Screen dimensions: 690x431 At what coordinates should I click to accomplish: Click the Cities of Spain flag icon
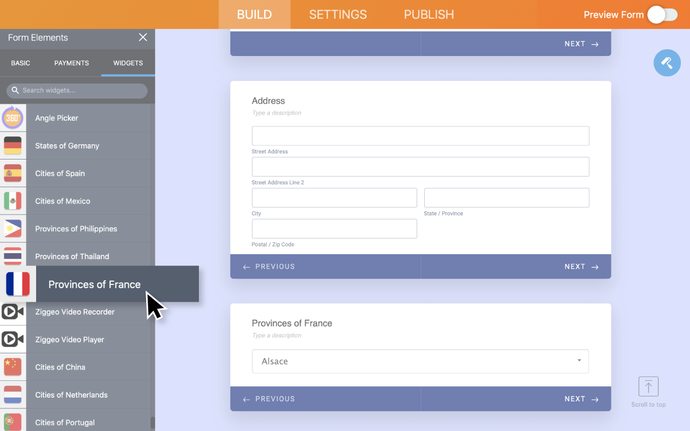pos(12,173)
